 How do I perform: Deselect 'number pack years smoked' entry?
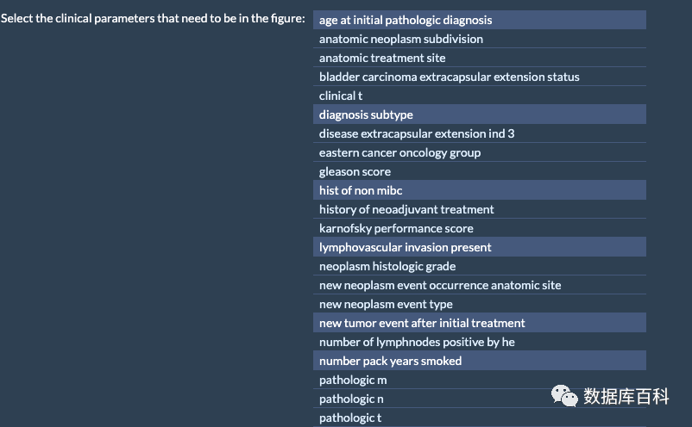coord(390,361)
